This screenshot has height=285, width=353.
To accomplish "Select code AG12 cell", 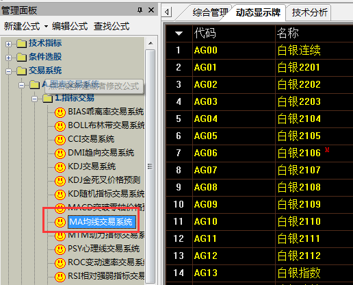I will pos(234,256).
